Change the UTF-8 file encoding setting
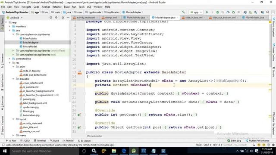 [217, 145]
